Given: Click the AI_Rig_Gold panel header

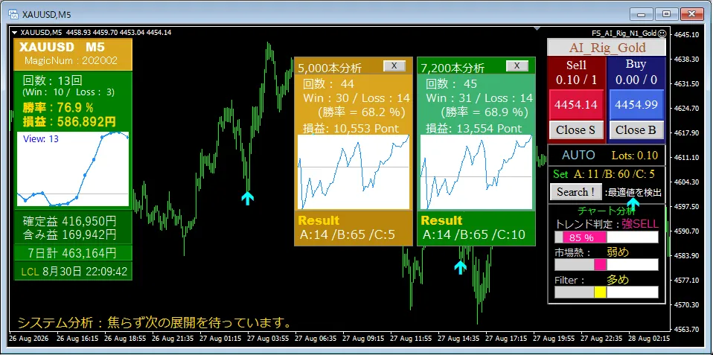Looking at the screenshot, I should click(x=607, y=48).
